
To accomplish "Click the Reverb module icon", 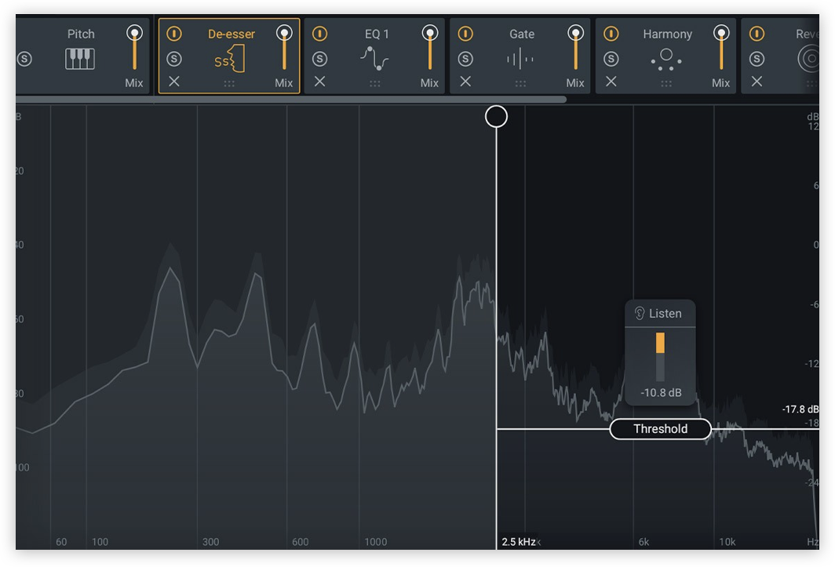I will 810,57.
